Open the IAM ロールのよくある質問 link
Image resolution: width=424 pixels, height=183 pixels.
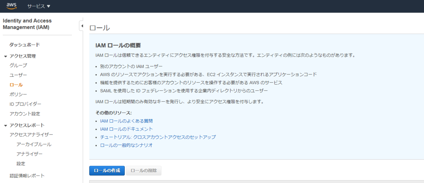point(126,121)
